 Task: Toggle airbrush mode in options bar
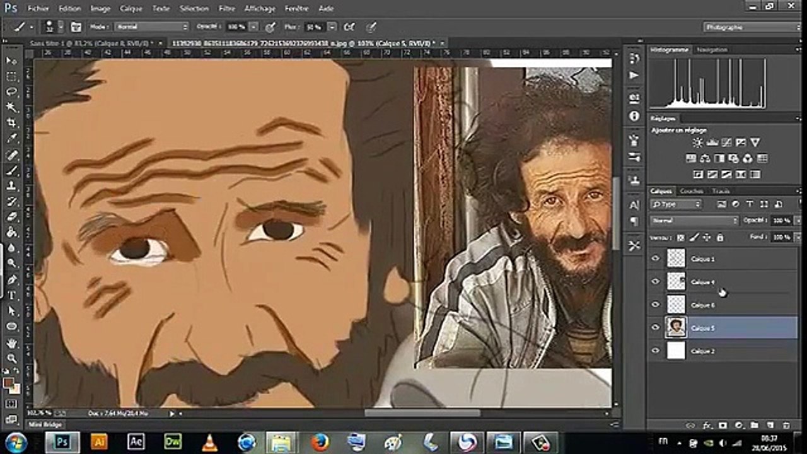pyautogui.click(x=349, y=27)
